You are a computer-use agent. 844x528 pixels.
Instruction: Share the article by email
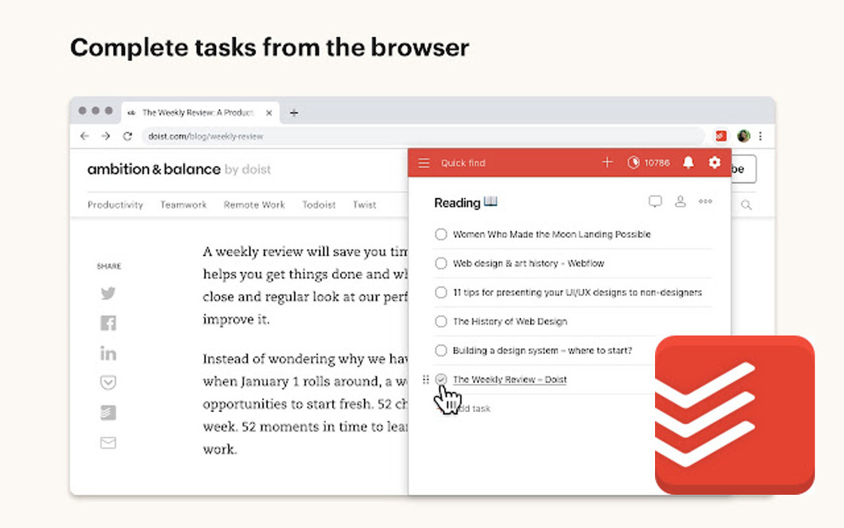108,443
